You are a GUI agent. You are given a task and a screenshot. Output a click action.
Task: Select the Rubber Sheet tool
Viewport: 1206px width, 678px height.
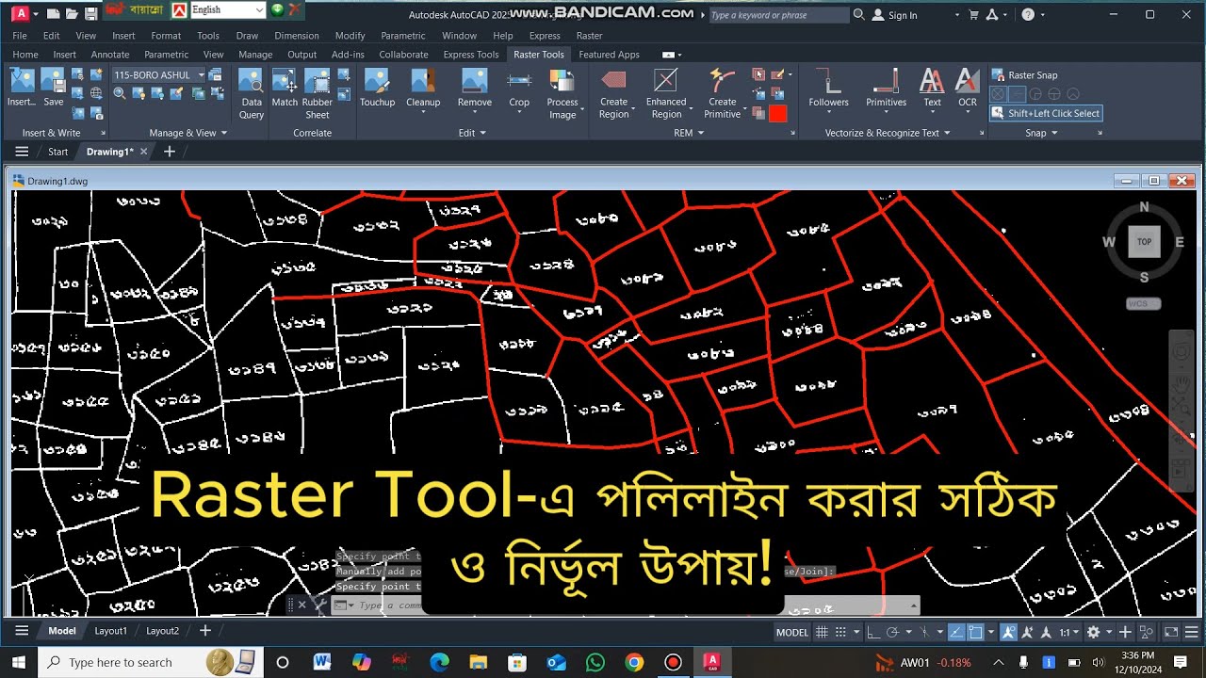318,94
